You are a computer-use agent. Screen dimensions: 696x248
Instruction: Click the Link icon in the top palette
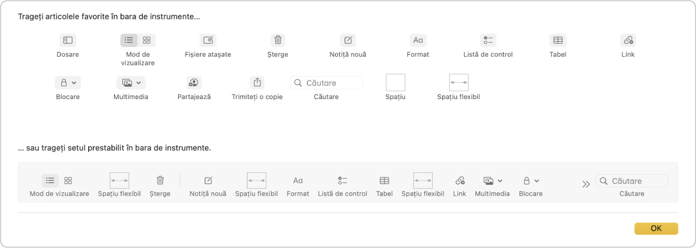click(x=628, y=40)
